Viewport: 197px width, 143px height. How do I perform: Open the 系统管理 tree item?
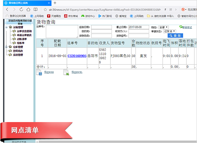click(x=18, y=55)
